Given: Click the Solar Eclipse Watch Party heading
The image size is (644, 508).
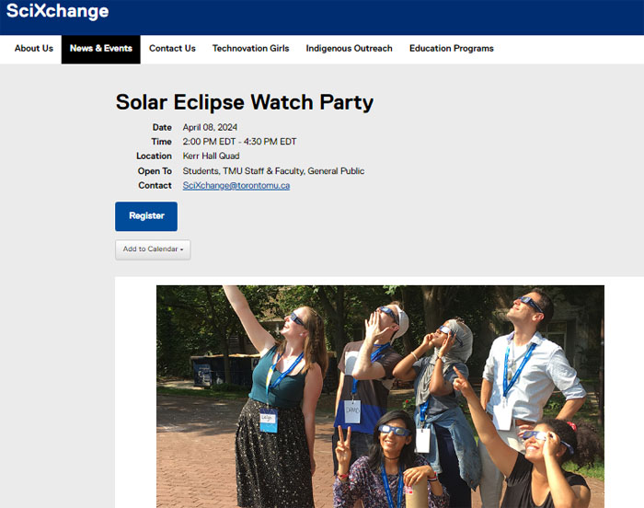Looking at the screenshot, I should (245, 102).
